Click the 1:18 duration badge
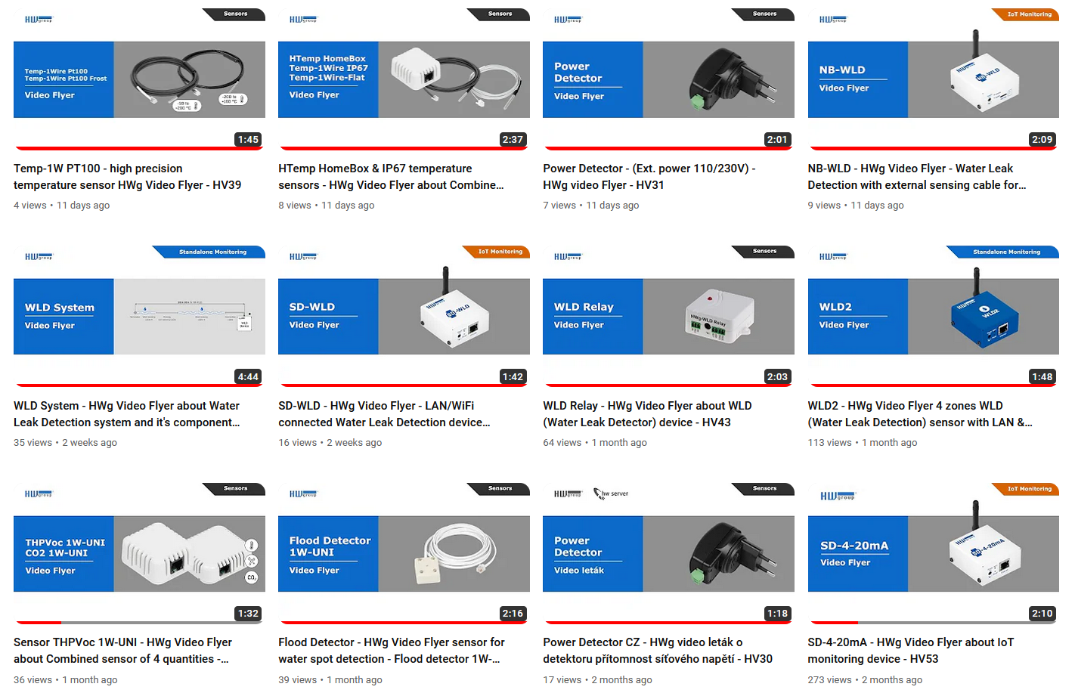The image size is (1075, 693). pos(777,614)
